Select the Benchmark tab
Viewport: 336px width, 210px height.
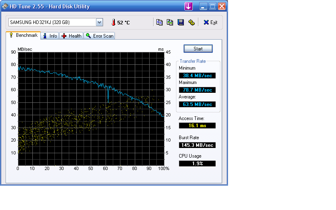(x=23, y=35)
